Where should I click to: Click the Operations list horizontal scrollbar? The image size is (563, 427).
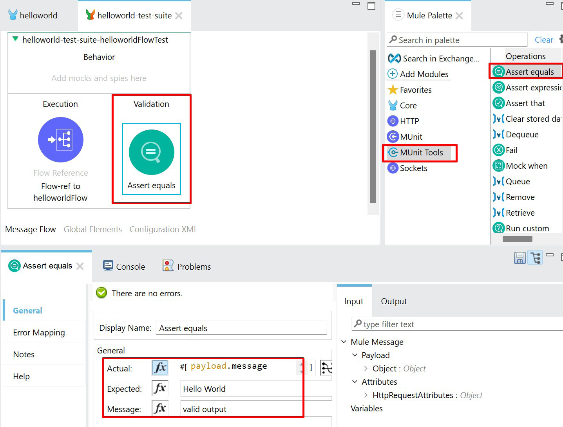tap(517, 239)
